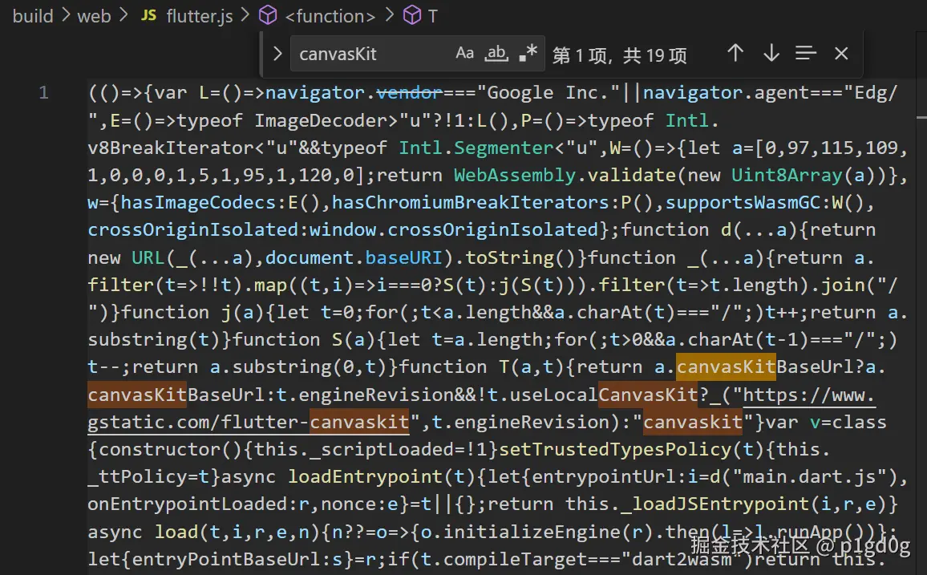
Task: Click the JS file type icon
Action: pyautogui.click(x=148, y=15)
